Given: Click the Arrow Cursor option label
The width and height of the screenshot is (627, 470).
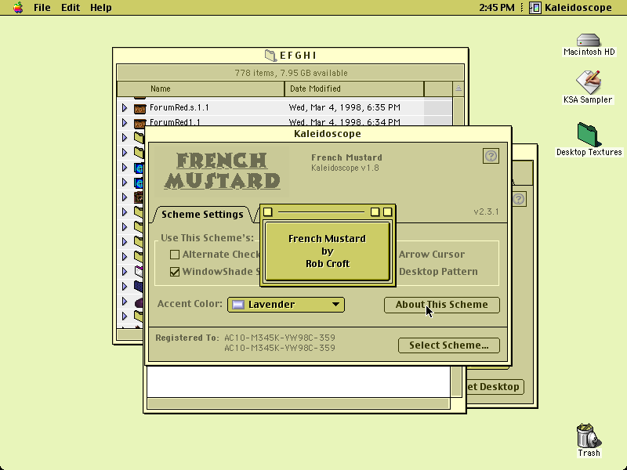Looking at the screenshot, I should pos(432,254).
